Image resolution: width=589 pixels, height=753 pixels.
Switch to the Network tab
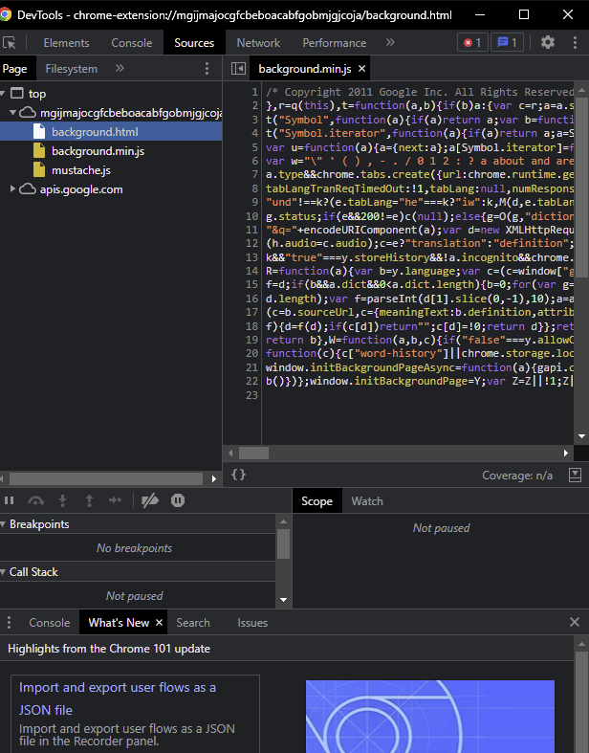[258, 43]
